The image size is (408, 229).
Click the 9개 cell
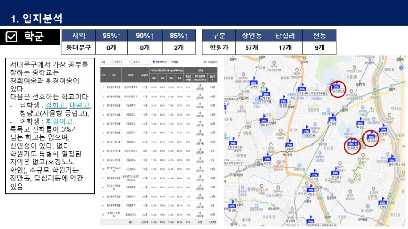(x=319, y=47)
